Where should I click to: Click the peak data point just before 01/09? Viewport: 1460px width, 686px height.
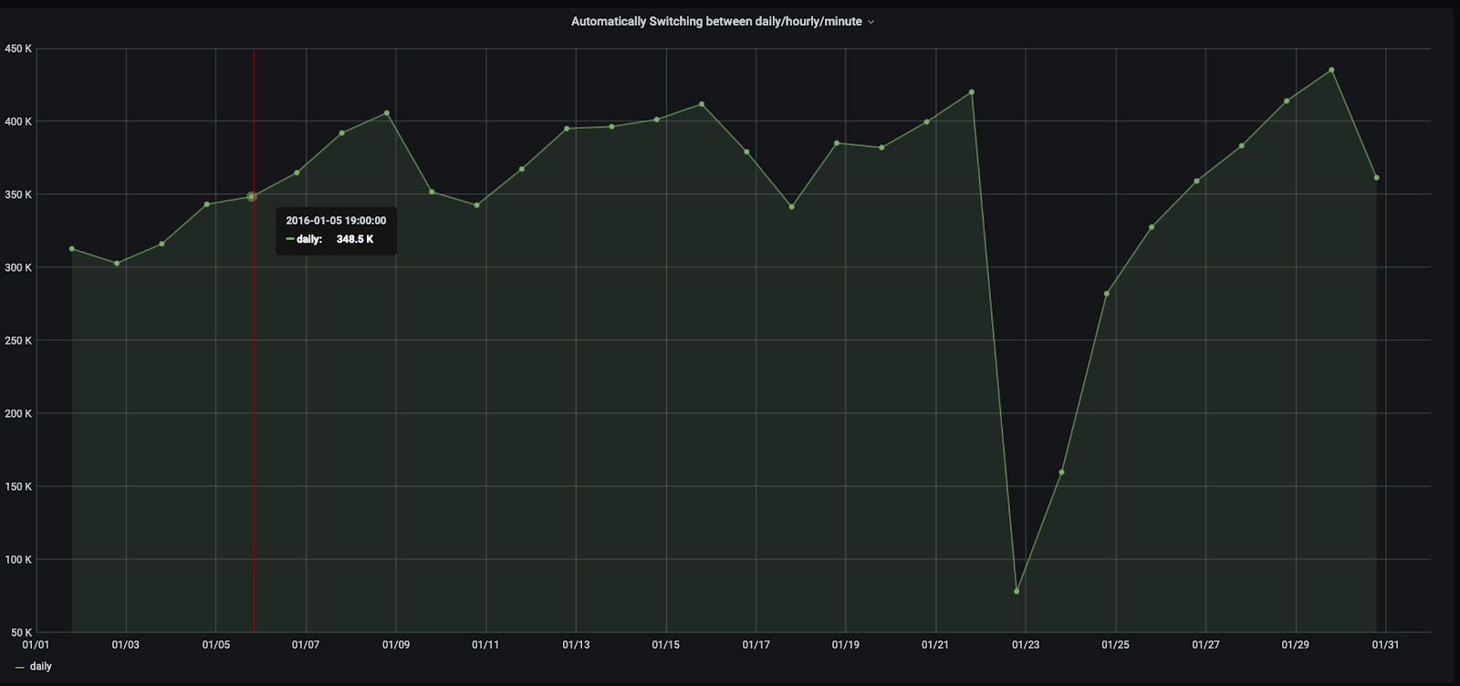(x=387, y=113)
